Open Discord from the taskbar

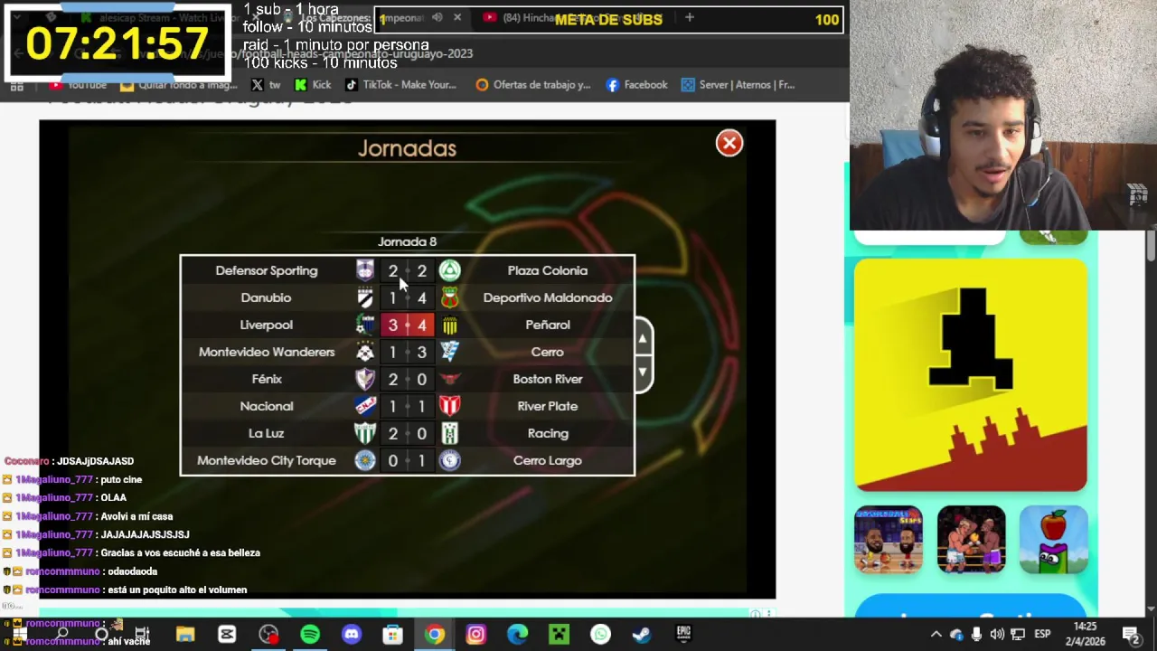tap(352, 635)
